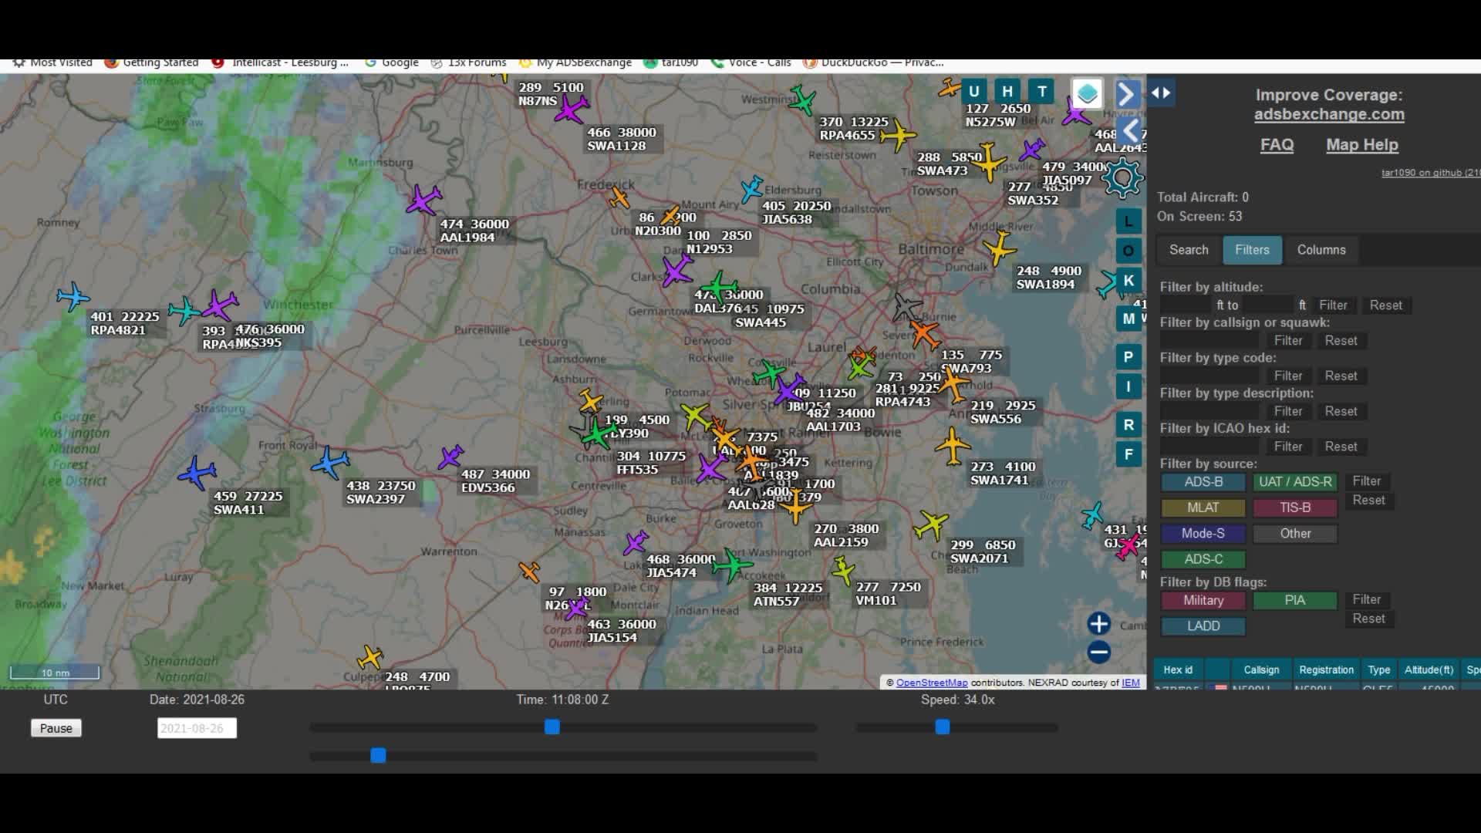Open the settings gear on the map

(x=1122, y=178)
